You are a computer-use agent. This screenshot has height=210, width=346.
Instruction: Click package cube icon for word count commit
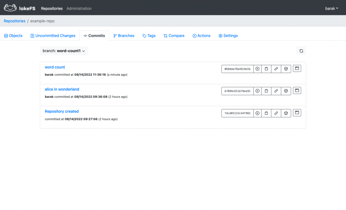pyautogui.click(x=286, y=69)
